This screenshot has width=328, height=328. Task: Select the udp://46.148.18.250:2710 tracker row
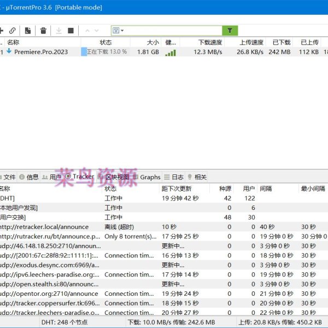click(164, 246)
